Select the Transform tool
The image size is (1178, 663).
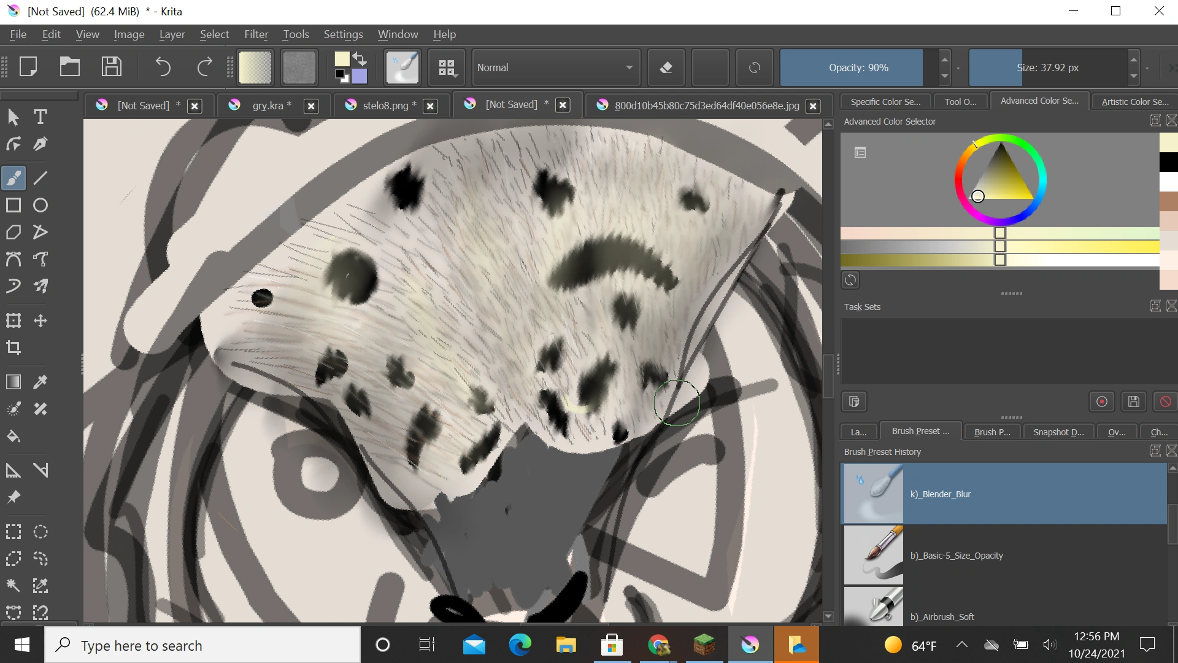[13, 320]
